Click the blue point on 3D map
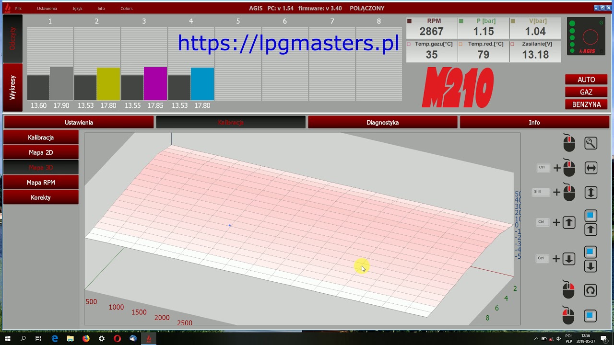 (230, 225)
